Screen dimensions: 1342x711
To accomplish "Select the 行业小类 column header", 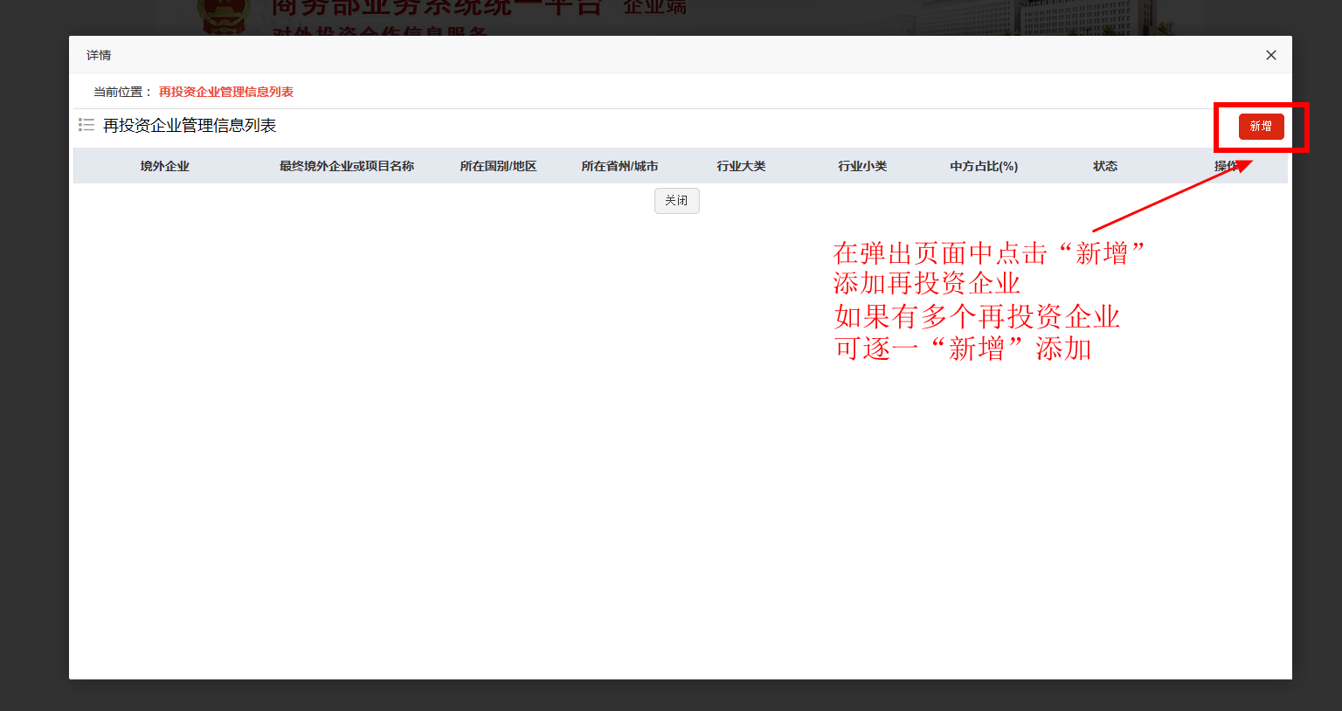I will [x=862, y=166].
